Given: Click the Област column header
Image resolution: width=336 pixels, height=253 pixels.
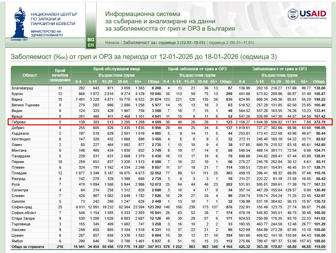Looking at the screenshot, I should pyautogui.click(x=30, y=75).
